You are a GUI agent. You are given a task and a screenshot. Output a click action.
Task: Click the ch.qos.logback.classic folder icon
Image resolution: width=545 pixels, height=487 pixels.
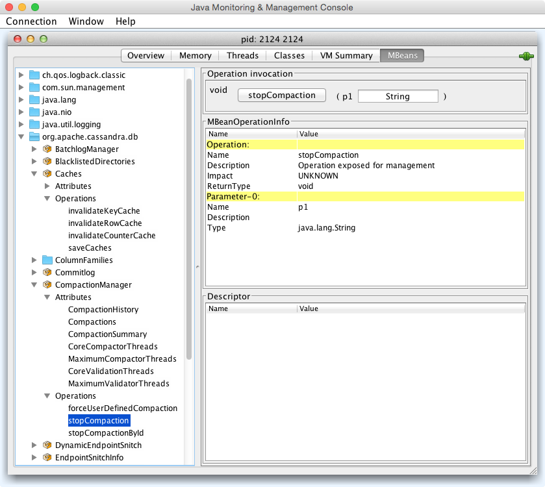34,75
